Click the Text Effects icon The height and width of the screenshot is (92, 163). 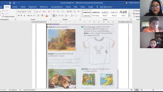pyautogui.click(x=38, y=16)
